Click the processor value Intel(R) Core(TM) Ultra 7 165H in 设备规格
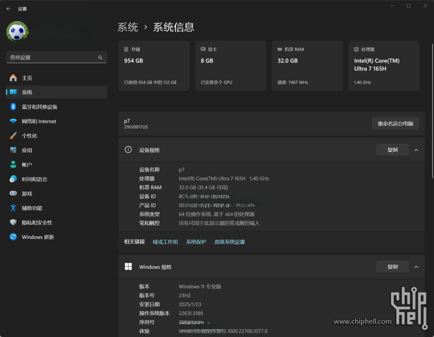Viewport: 434px width, 337px height. coord(212,178)
